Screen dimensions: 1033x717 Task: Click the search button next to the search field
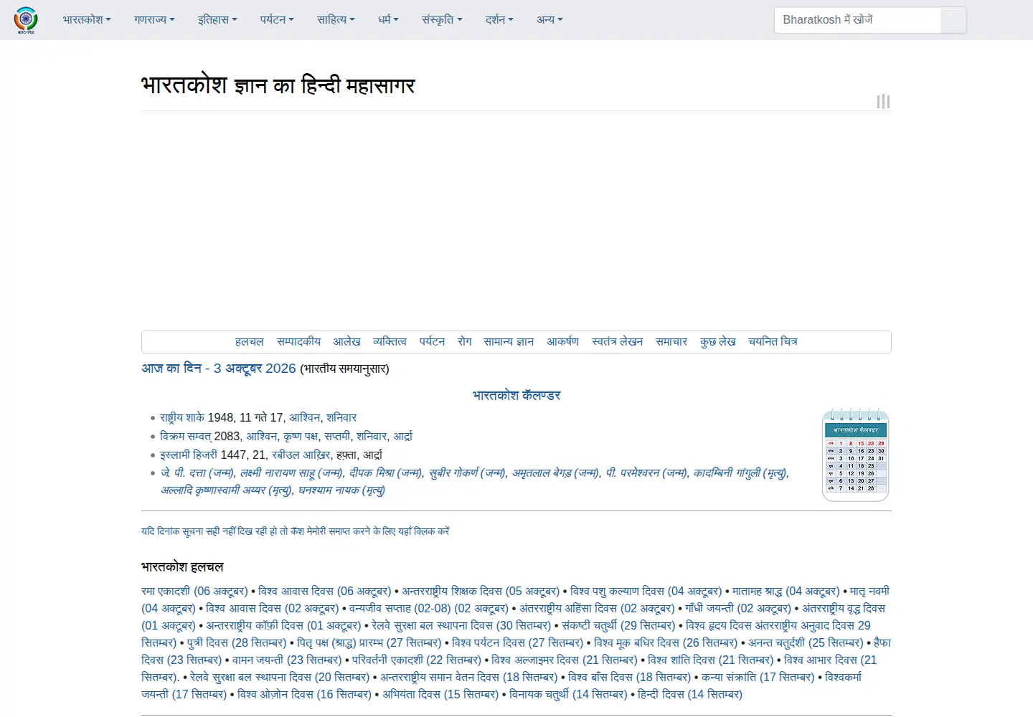953,20
